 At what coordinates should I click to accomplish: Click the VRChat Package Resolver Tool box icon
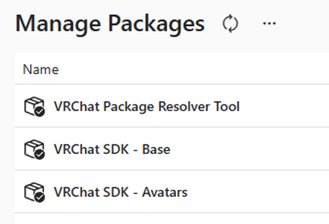(x=34, y=106)
